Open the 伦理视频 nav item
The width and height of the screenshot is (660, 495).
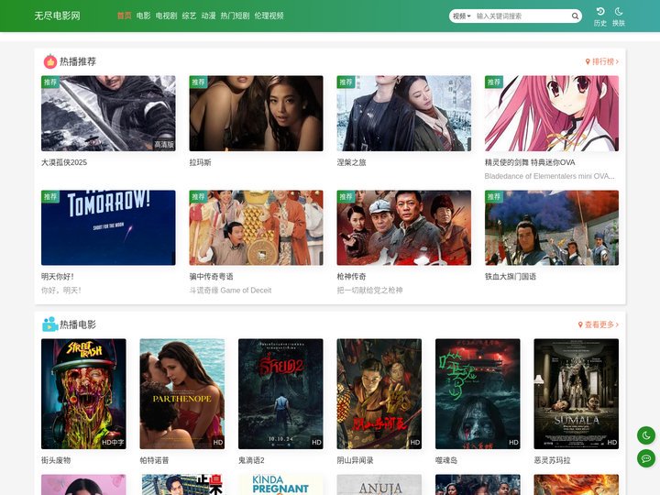[x=269, y=16]
